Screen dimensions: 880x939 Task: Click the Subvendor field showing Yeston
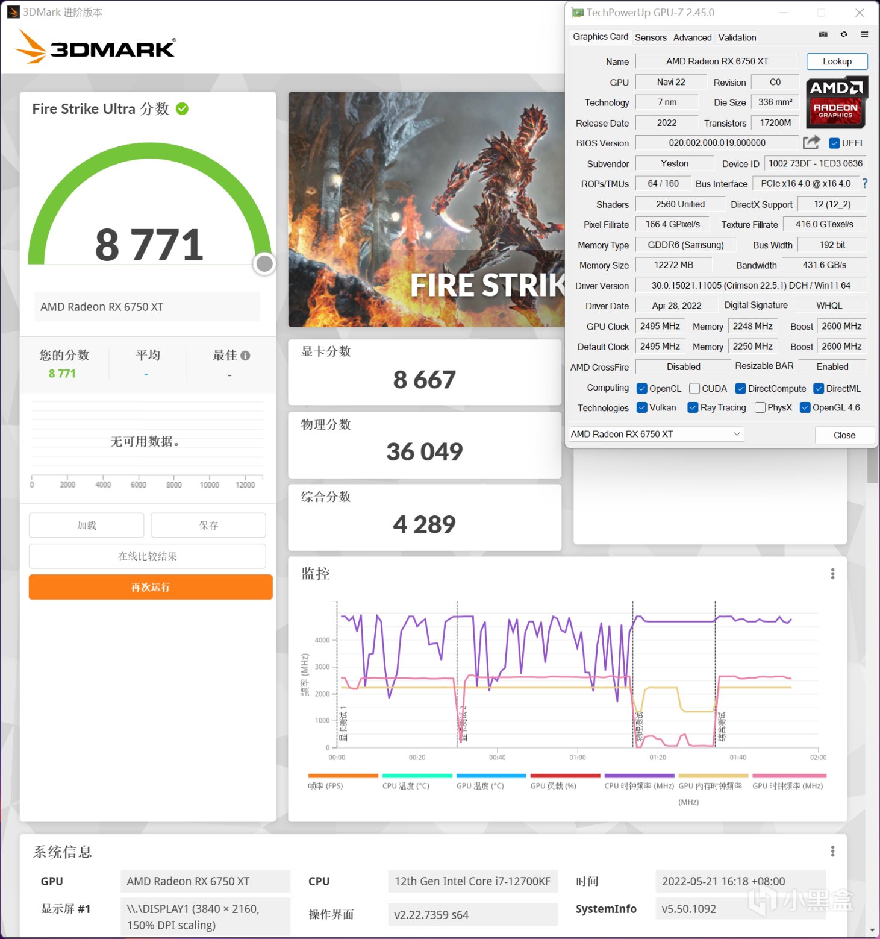coord(675,163)
